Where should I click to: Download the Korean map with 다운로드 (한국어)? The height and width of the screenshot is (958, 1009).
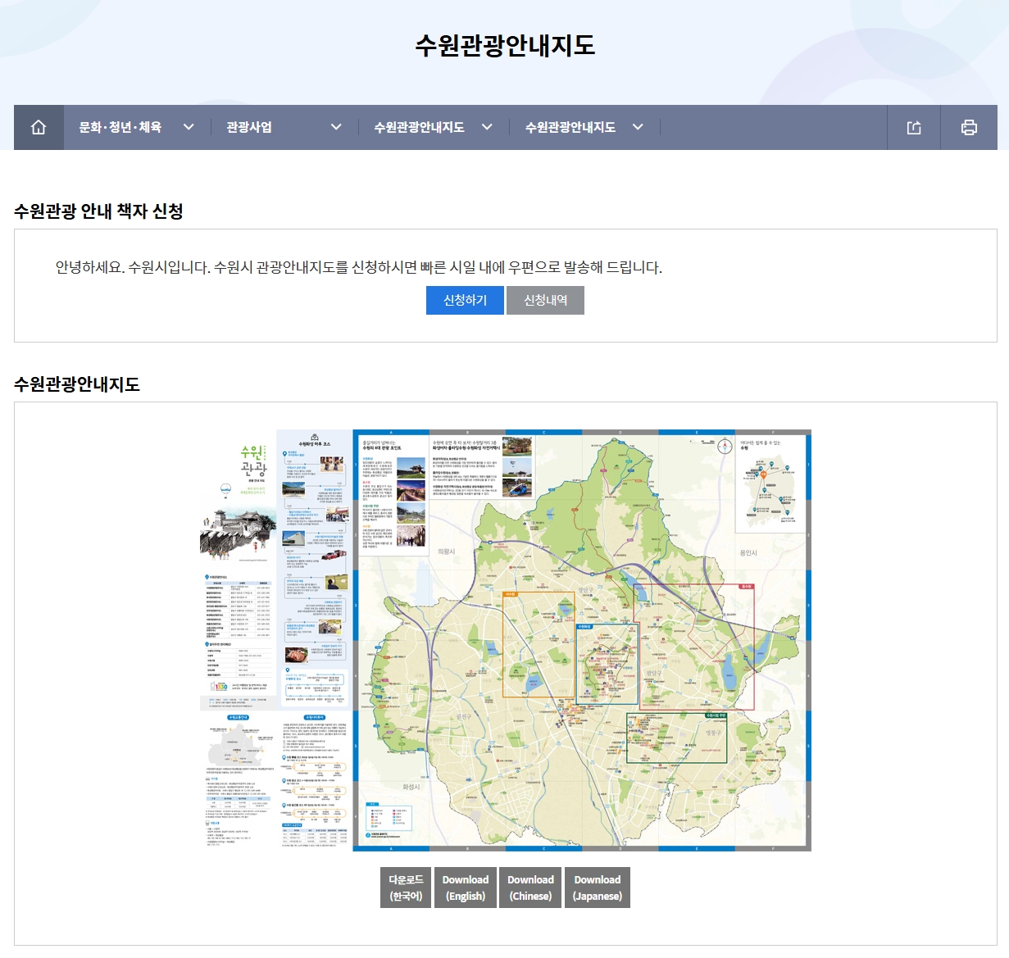(405, 888)
